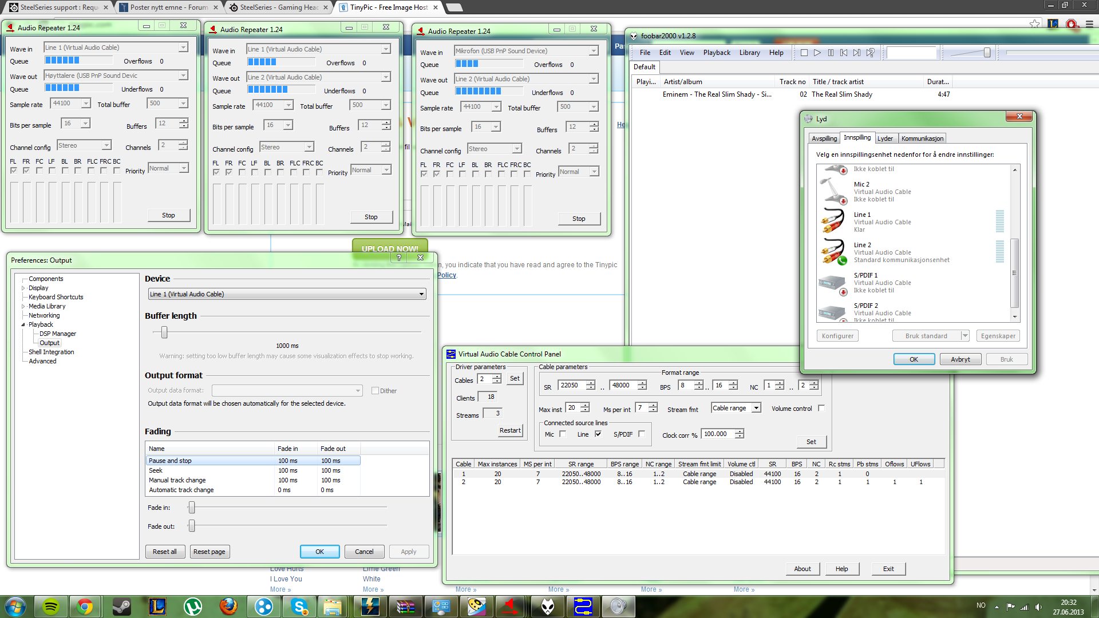The image size is (1099, 618).
Task: Open Google Chrome from the taskbar
Action: 85,607
